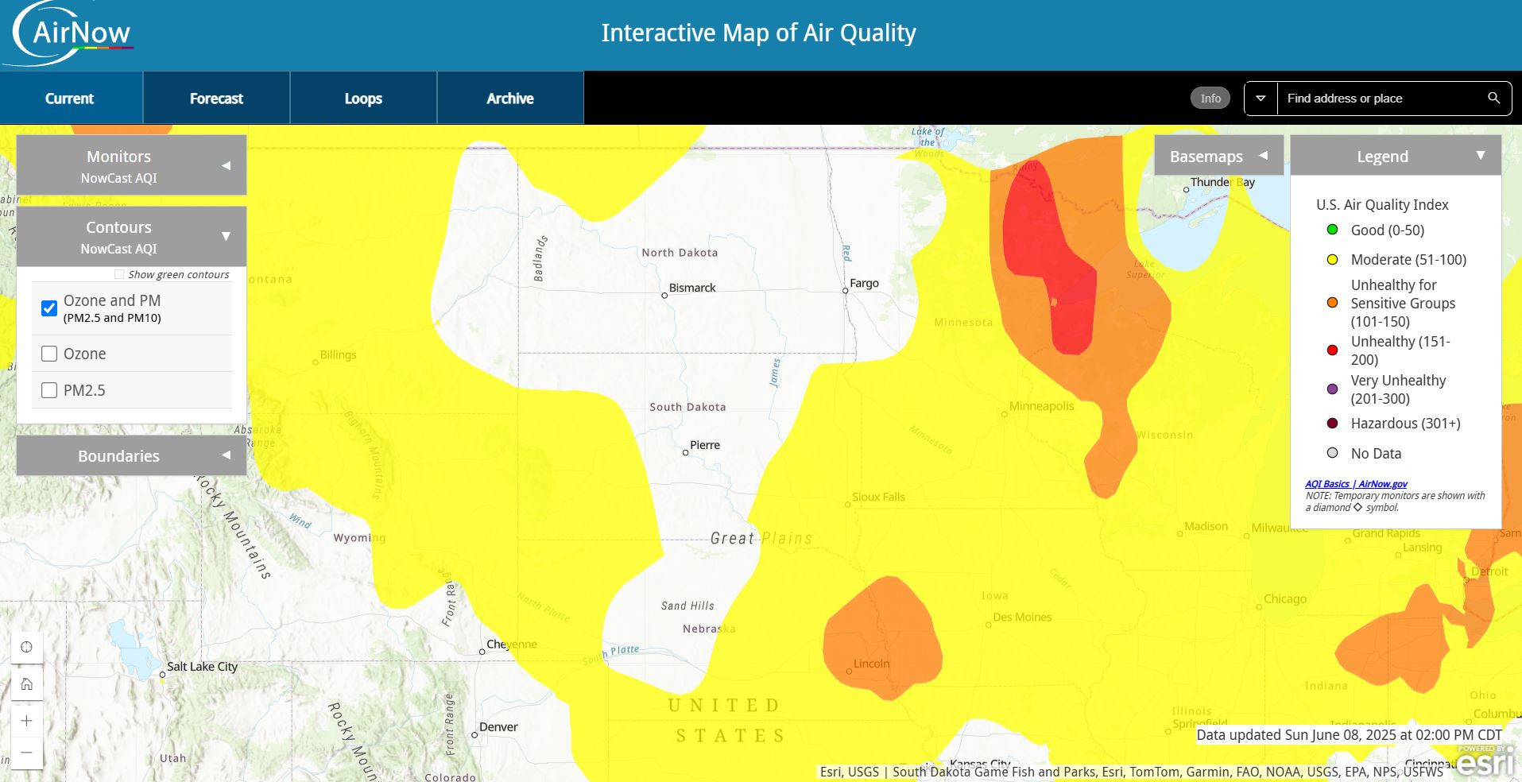
Task: Click the find my location icon
Action: pos(26,647)
